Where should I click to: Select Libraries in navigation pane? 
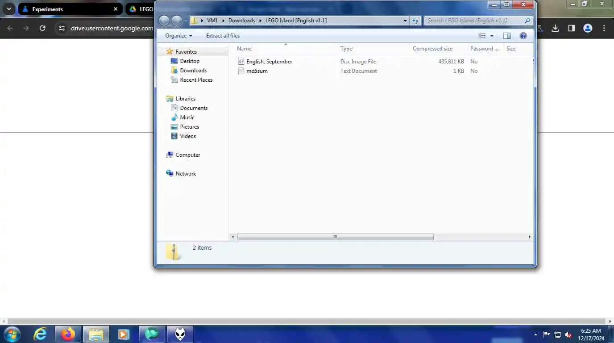[185, 99]
